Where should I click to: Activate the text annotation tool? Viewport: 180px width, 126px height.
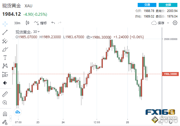tap(5, 57)
